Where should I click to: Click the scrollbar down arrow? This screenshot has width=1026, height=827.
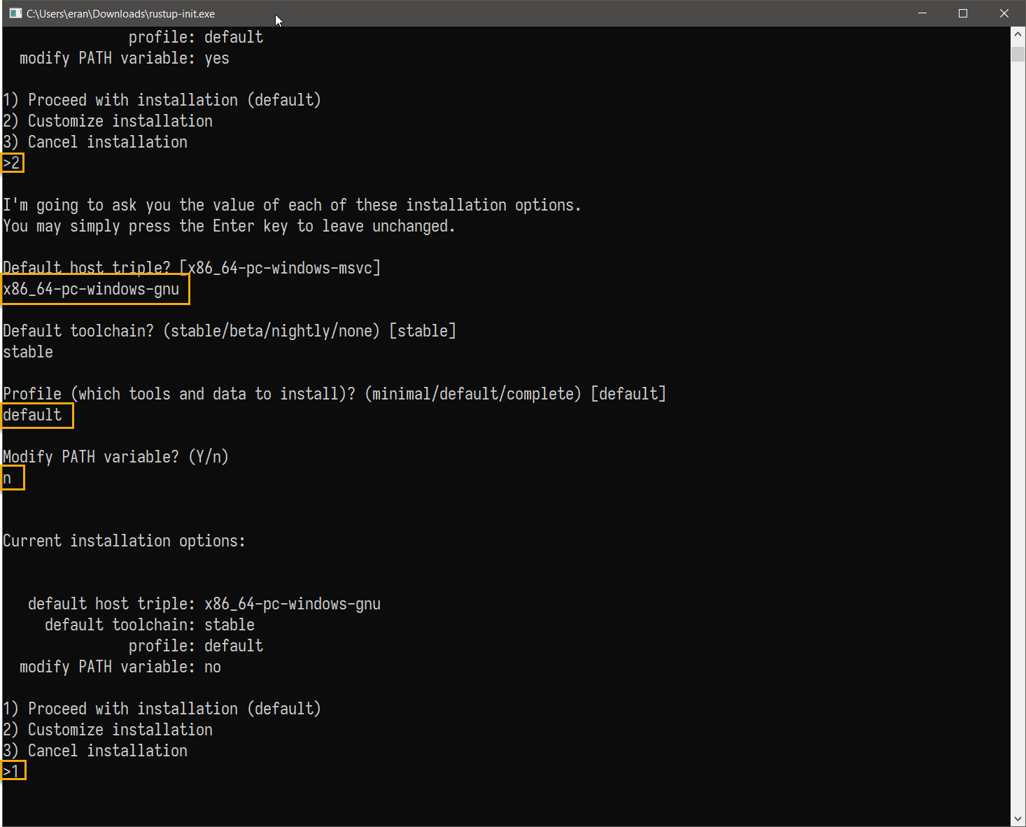click(x=1018, y=819)
